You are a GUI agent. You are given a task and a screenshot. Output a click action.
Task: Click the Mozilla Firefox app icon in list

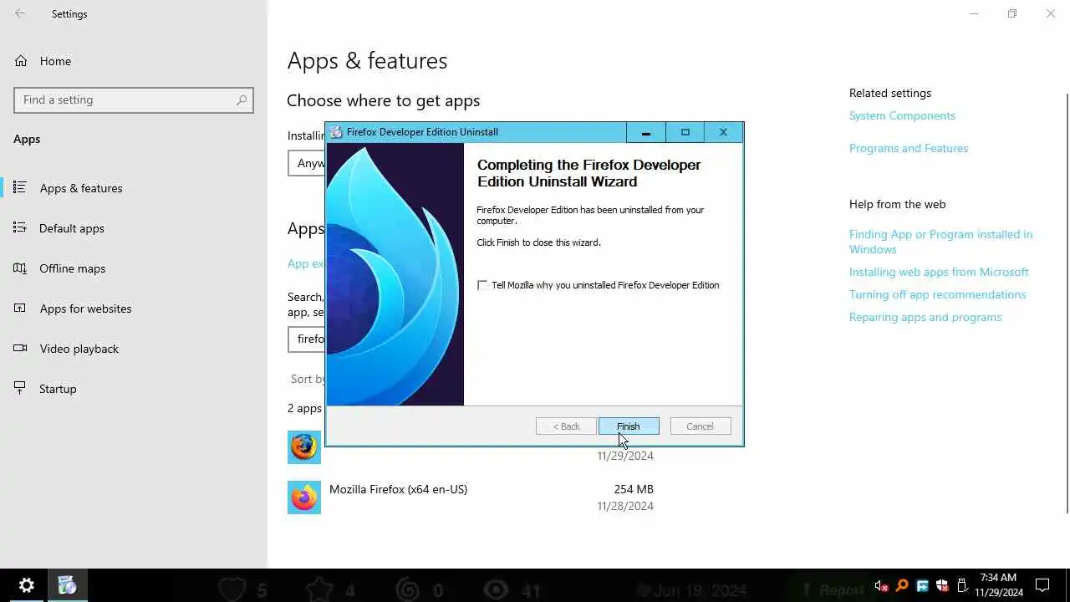304,497
